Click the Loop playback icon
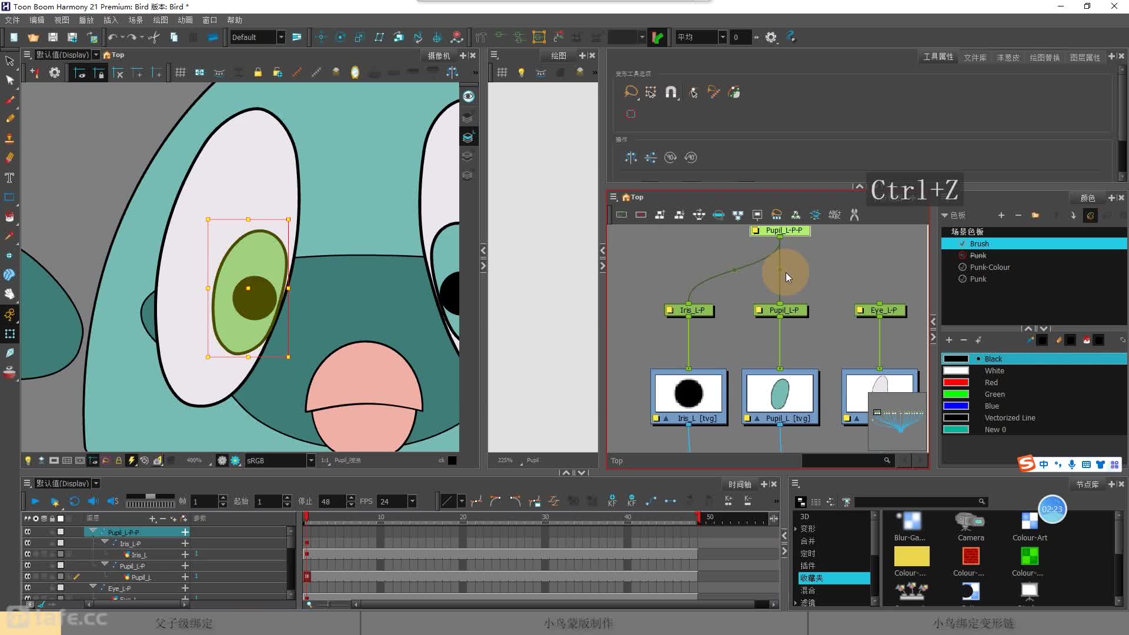This screenshot has height=635, width=1129. point(74,502)
